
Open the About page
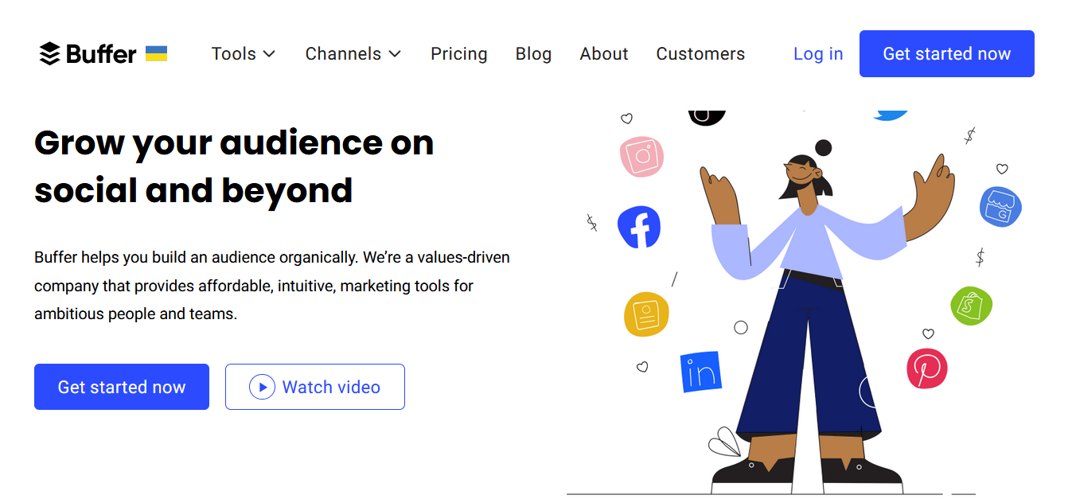click(604, 54)
